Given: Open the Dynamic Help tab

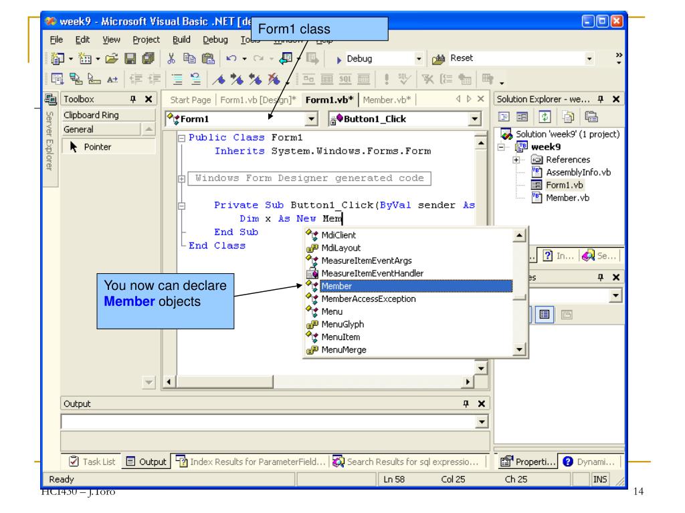Looking at the screenshot, I should coord(590,462).
